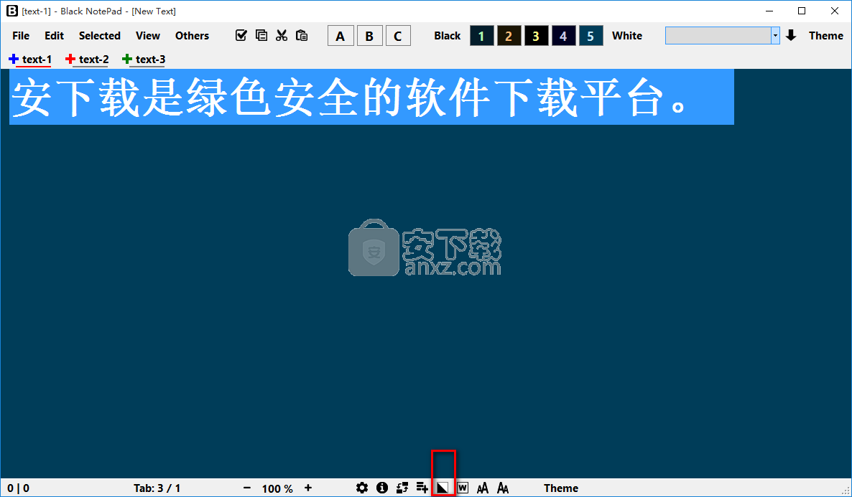This screenshot has height=497, width=852.
Task: Click the uppercase AA icon
Action: click(x=483, y=488)
